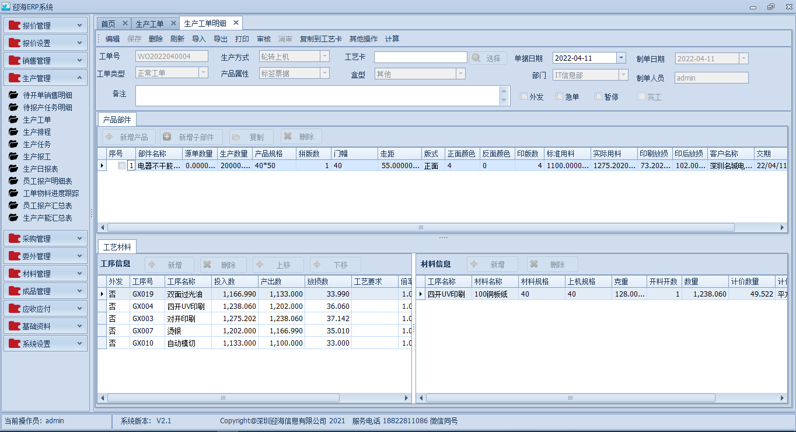The width and height of the screenshot is (796, 432).
Task: Tick the 暂停 checkbox
Action: tap(598, 96)
